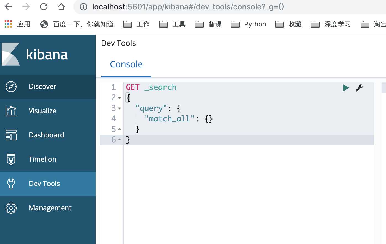Click the Dev Tools page heading

pyautogui.click(x=118, y=43)
